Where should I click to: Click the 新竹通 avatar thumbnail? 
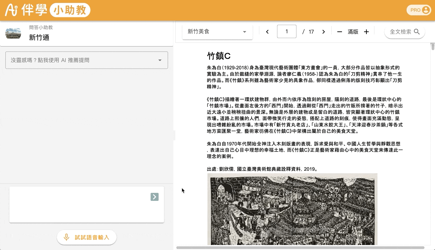(13, 33)
